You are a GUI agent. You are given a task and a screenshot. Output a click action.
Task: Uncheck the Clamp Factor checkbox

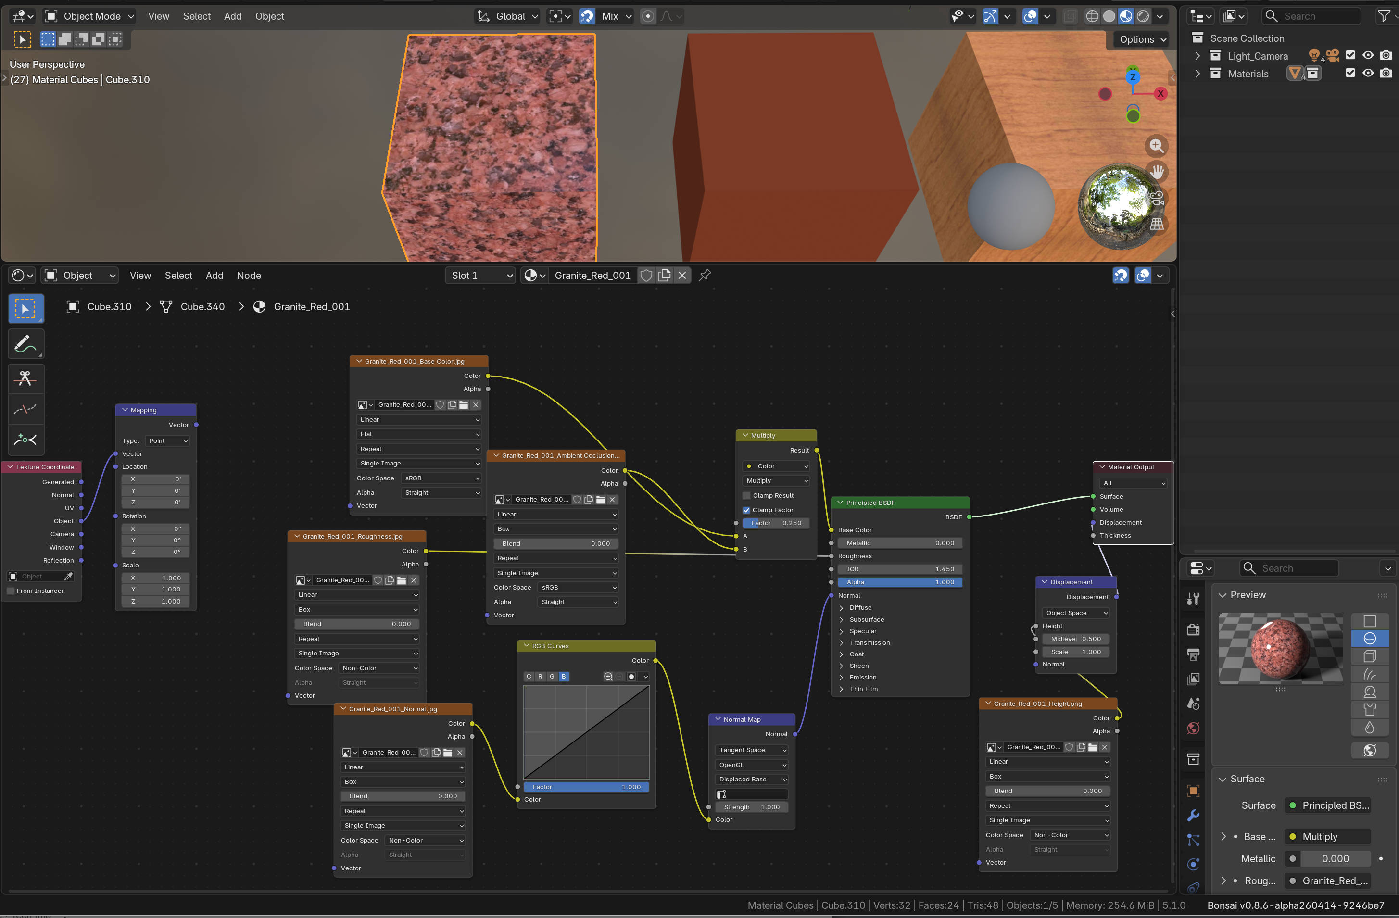[746, 510]
